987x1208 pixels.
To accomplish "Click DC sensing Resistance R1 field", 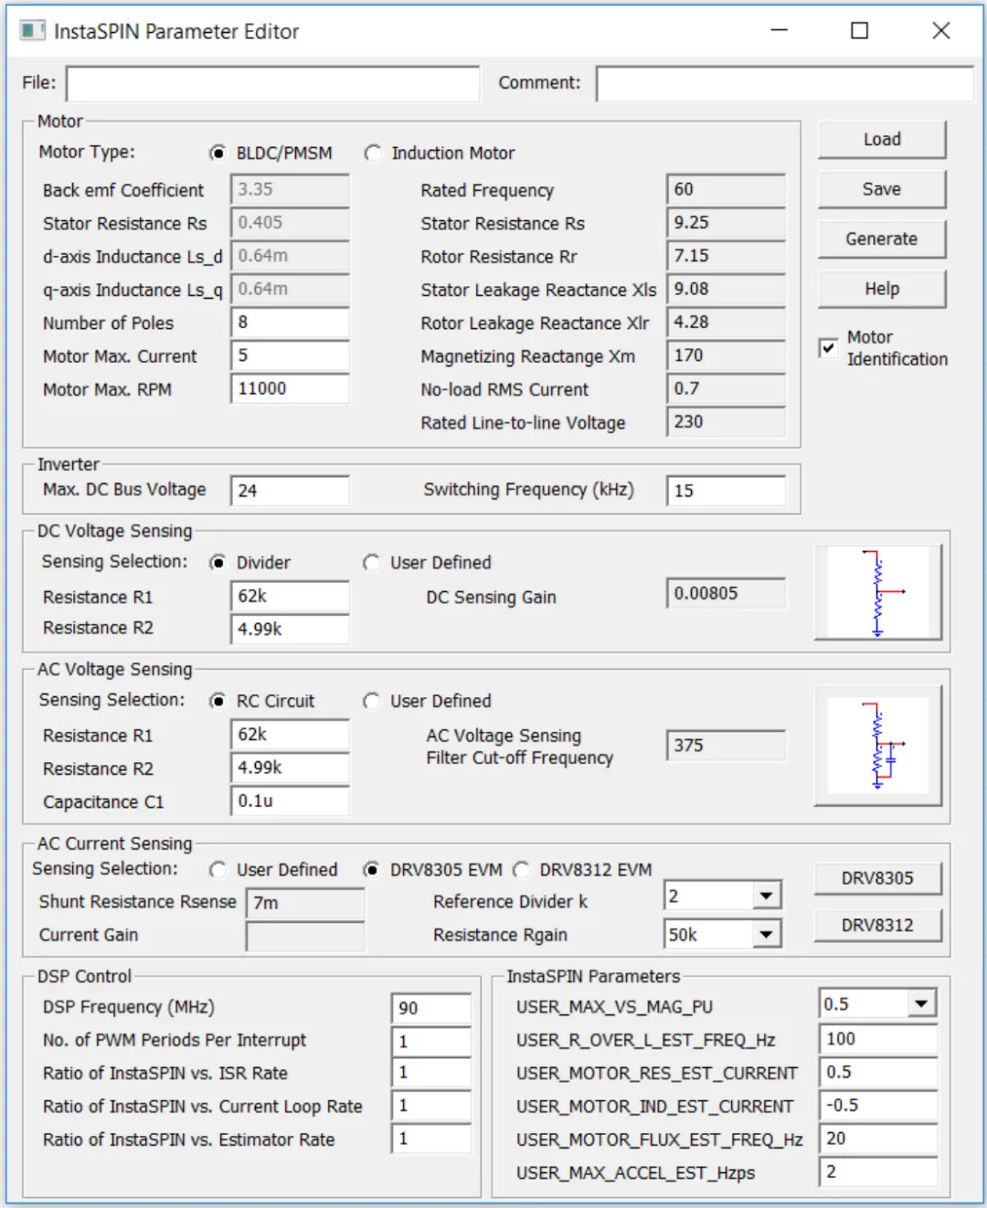I will [x=290, y=597].
